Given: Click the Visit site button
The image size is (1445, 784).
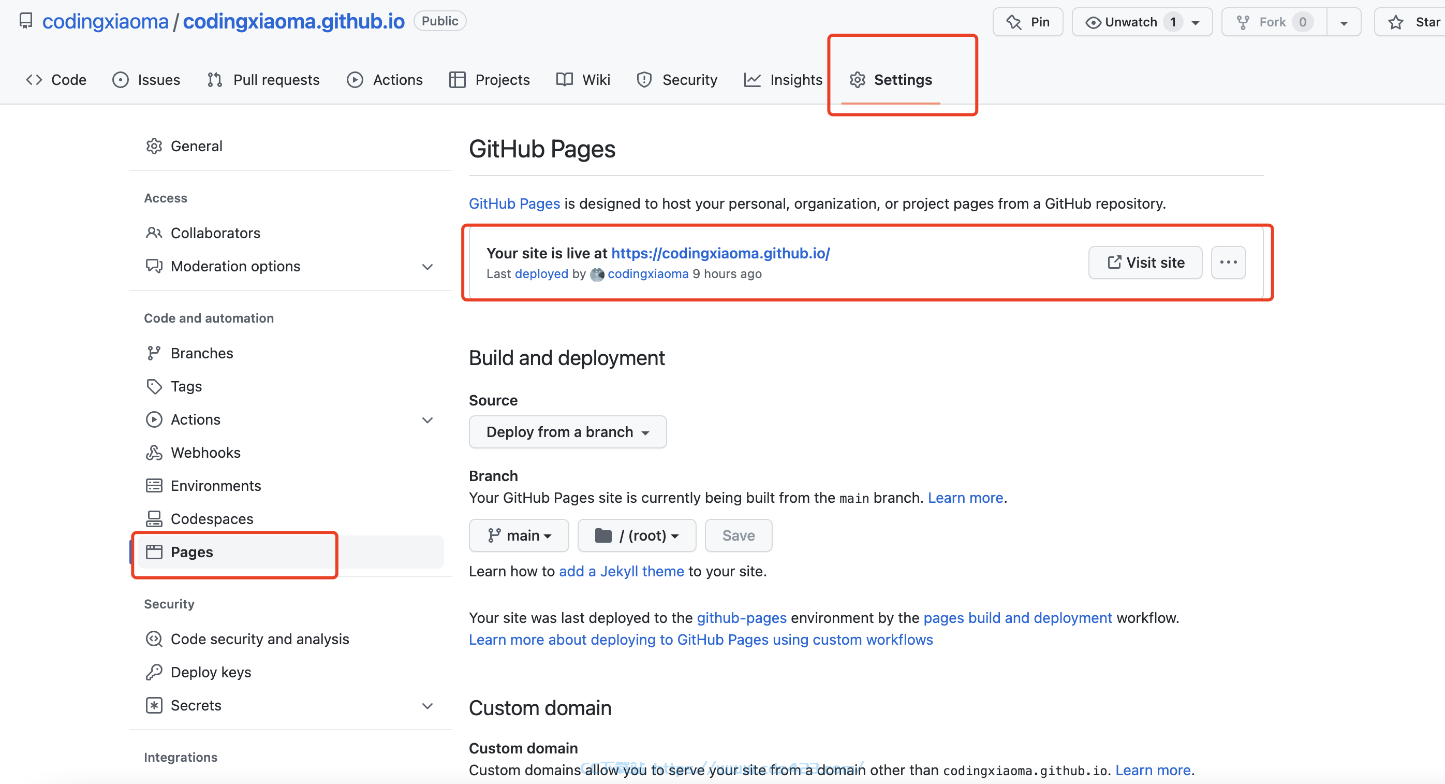Looking at the screenshot, I should [1145, 262].
